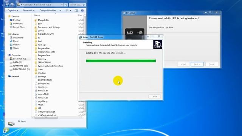
Task: Open the Videos library
Action: click(x=16, y=48)
